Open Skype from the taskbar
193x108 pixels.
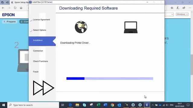pos(84,105)
